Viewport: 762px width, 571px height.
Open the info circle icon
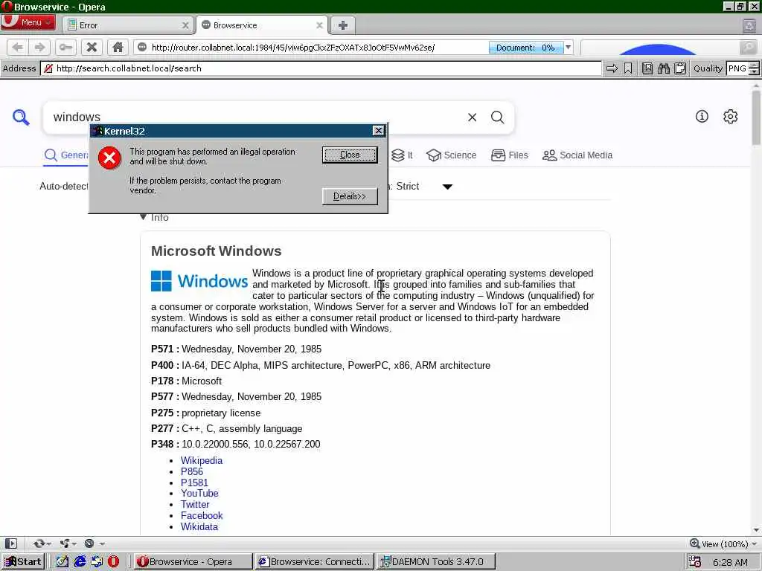coord(702,117)
